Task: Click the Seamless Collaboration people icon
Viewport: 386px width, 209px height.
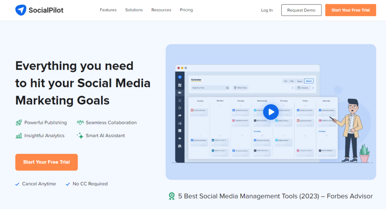Action: pyautogui.click(x=80, y=122)
